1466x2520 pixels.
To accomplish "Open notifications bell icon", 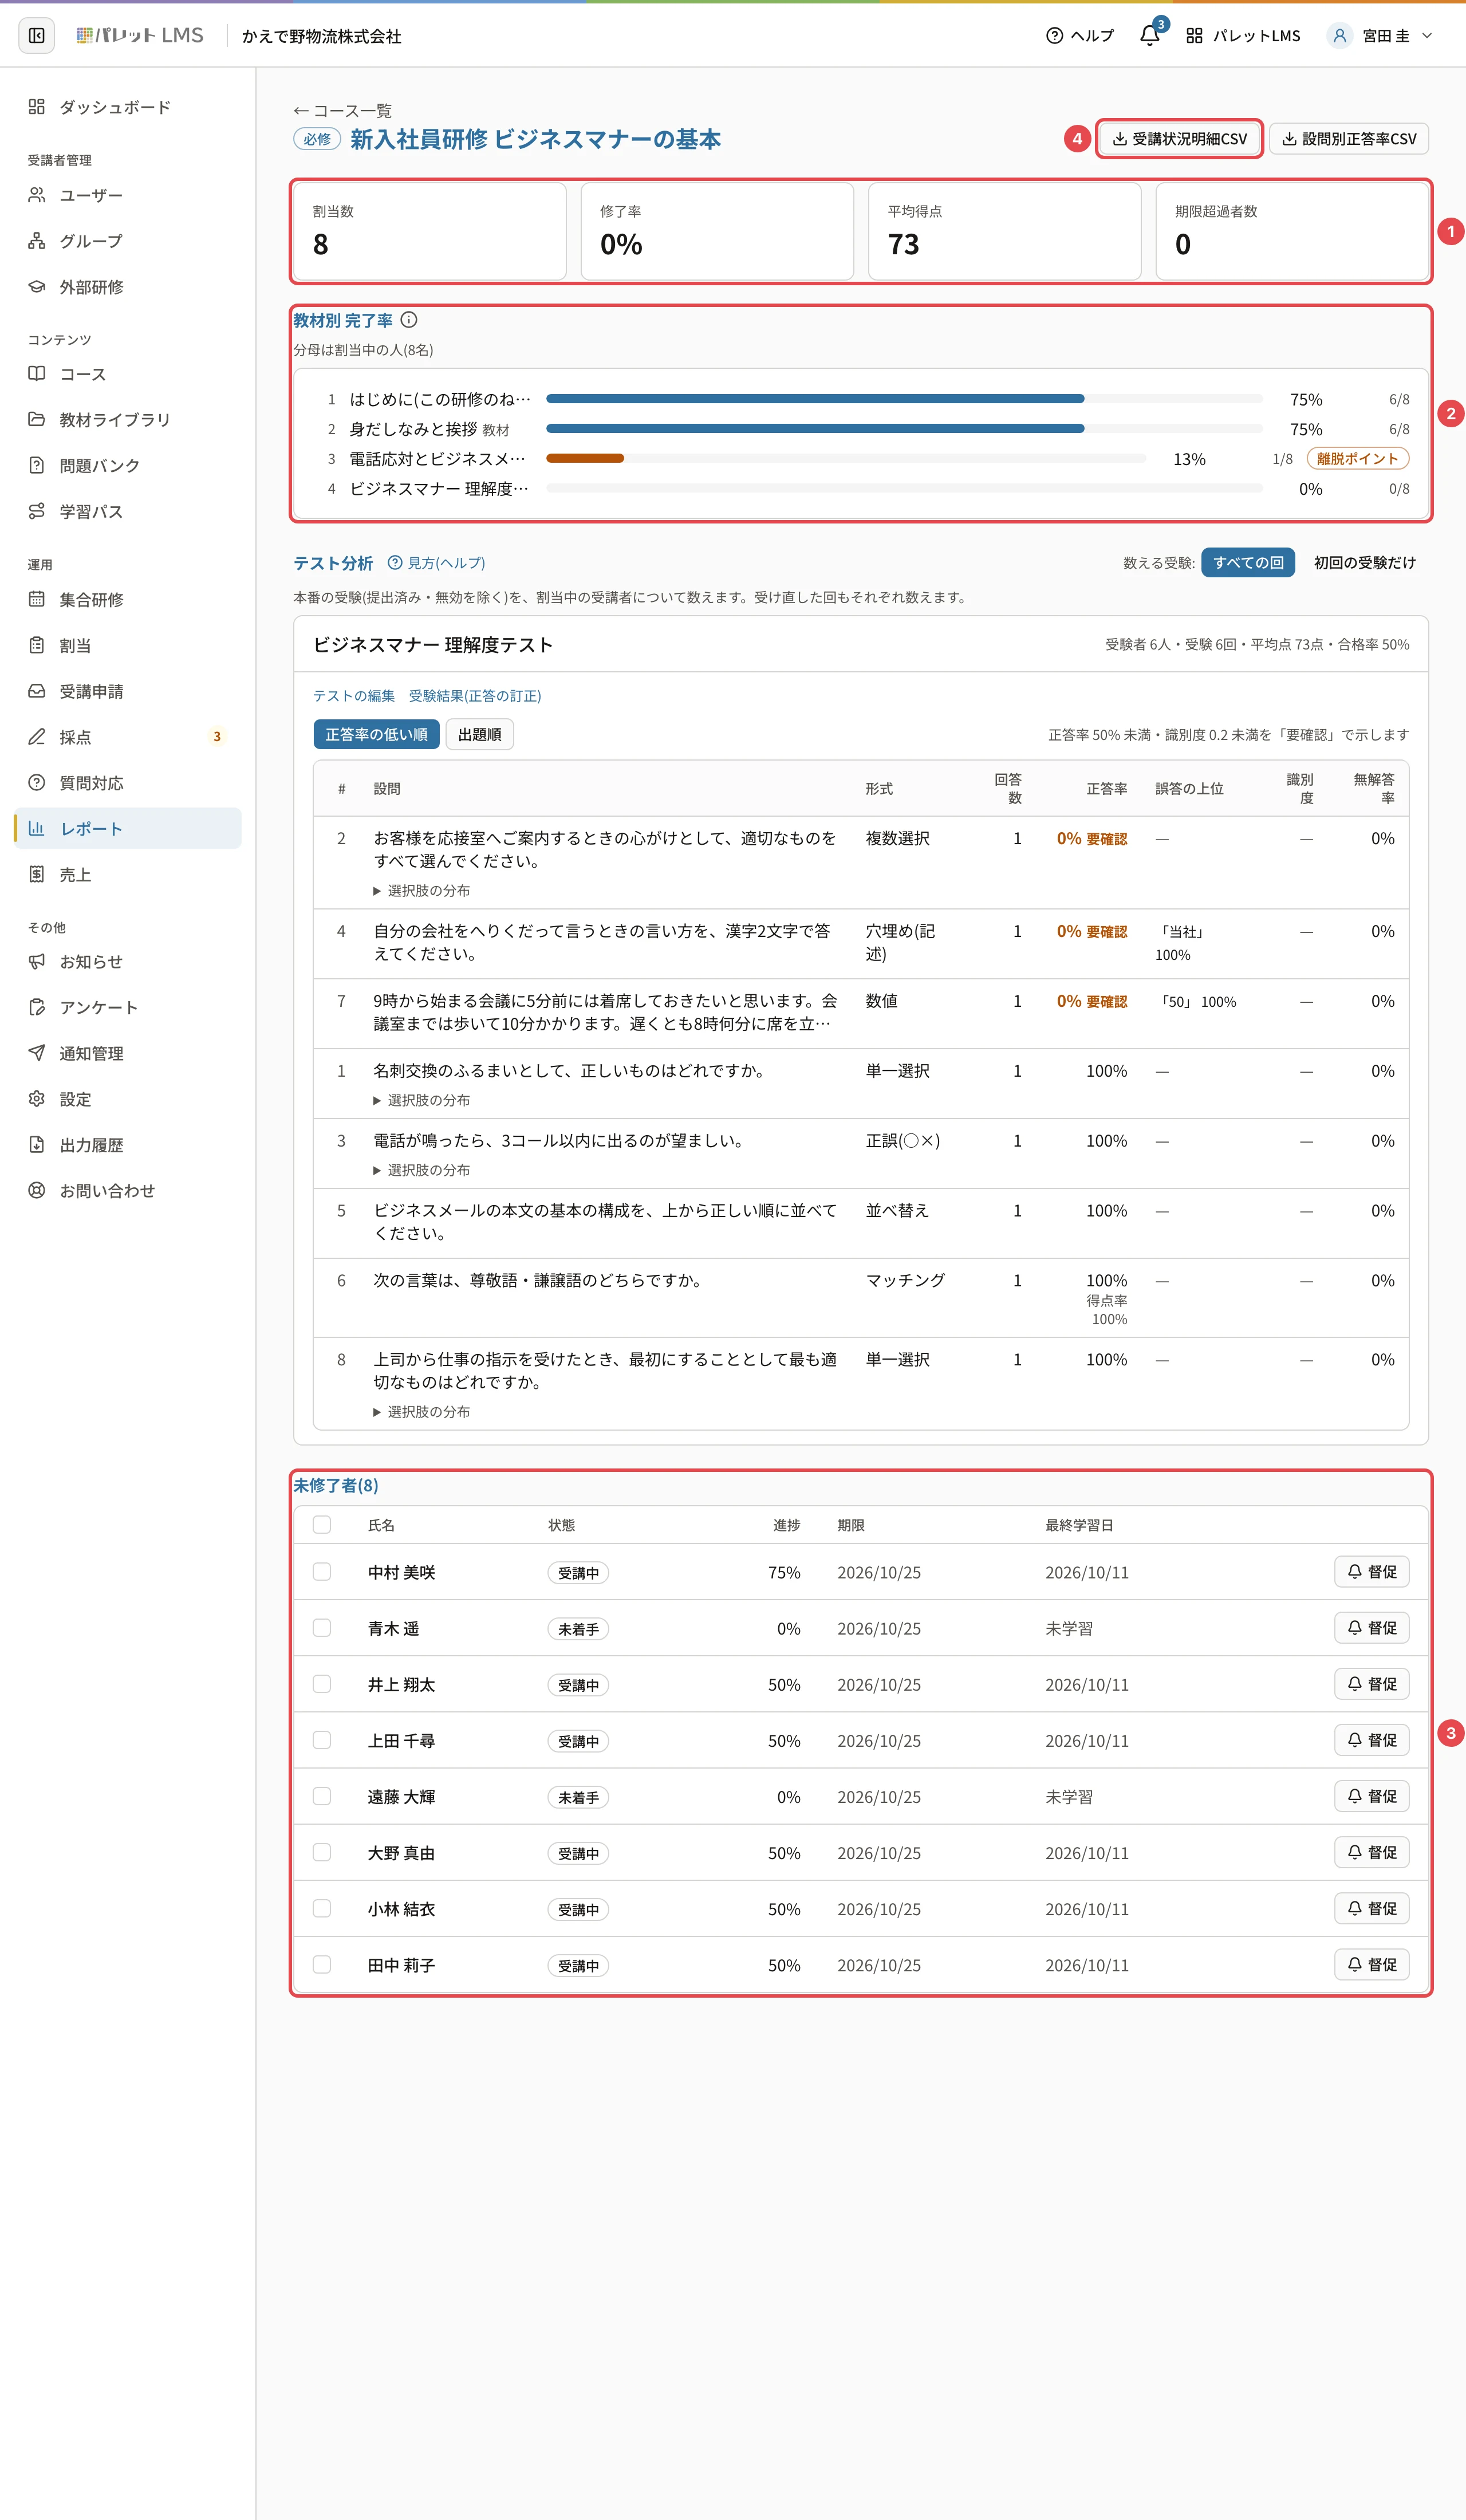I will [x=1149, y=36].
